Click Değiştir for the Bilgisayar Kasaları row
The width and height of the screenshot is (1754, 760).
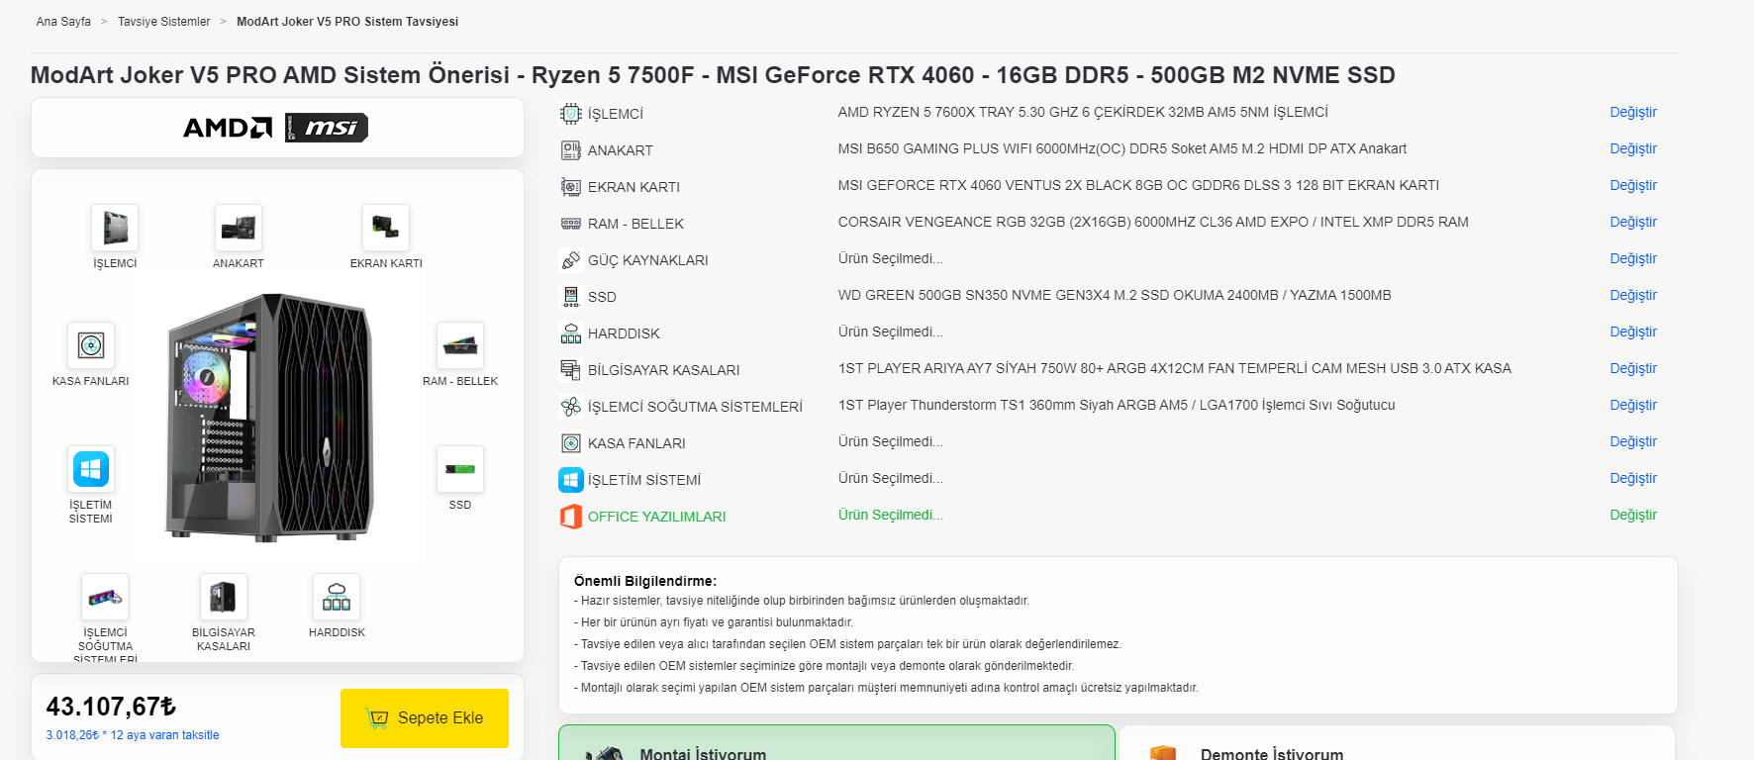[1633, 368]
